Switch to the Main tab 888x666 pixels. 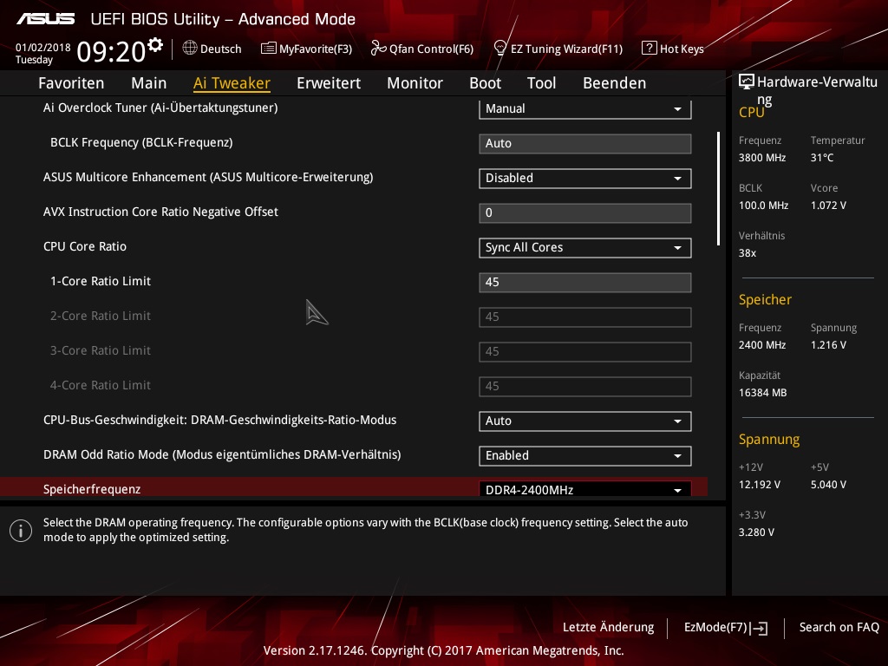pos(149,83)
